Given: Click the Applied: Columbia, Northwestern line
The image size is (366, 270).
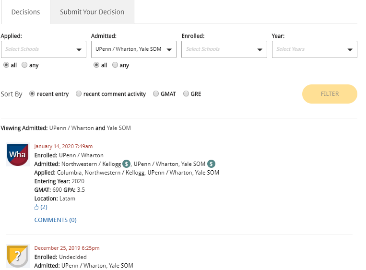Looking at the screenshot, I should click(x=127, y=173).
